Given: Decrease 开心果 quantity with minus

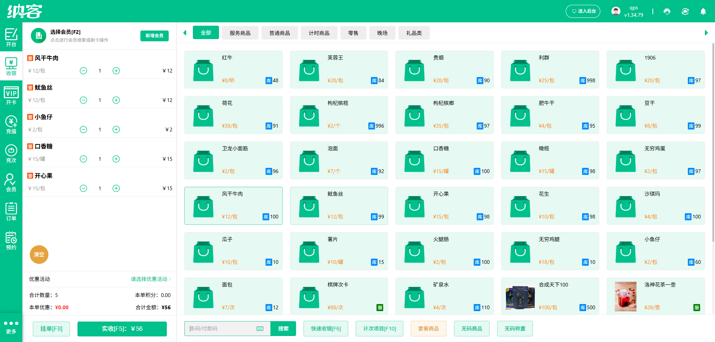Looking at the screenshot, I should pyautogui.click(x=83, y=188).
